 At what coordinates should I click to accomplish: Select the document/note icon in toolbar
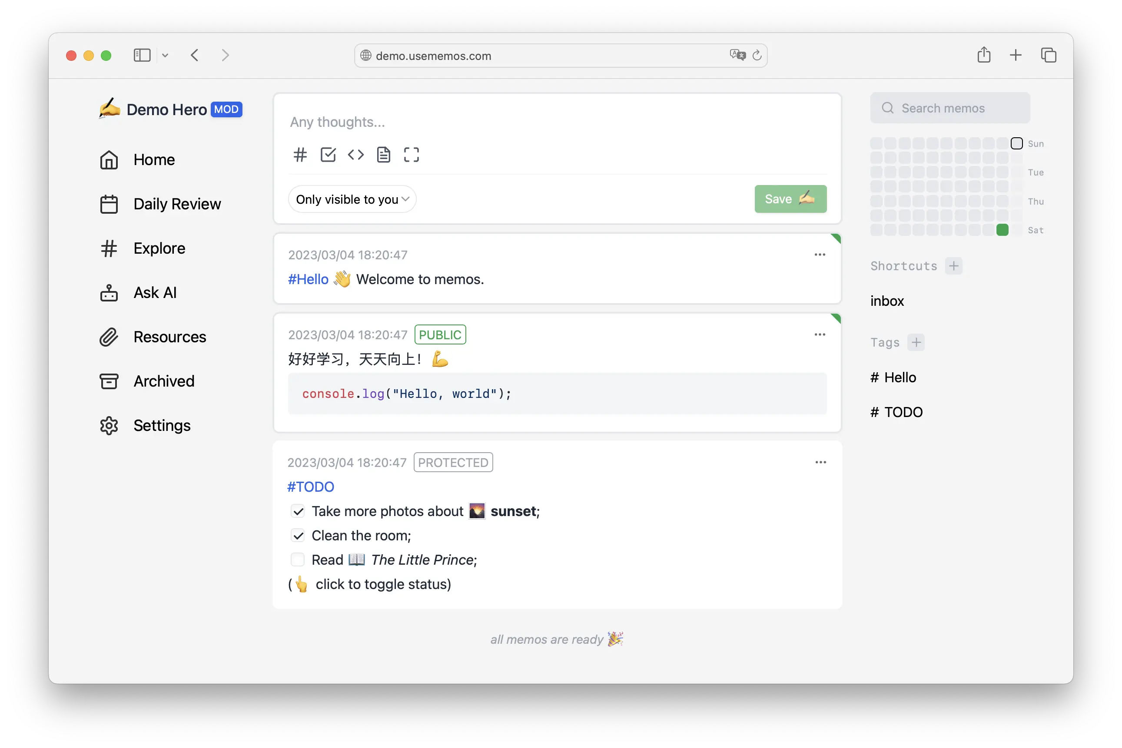pyautogui.click(x=383, y=155)
